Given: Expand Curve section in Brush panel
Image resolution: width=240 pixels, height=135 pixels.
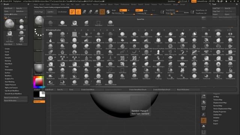Looking at the screenshot, I should (7, 52).
